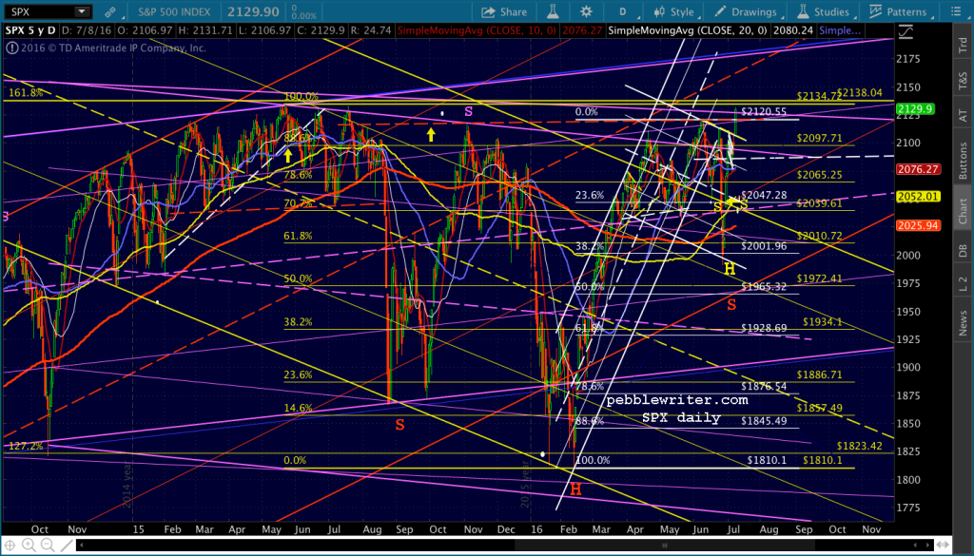Select the trendline drawing tool at bottom
The image size is (974, 556).
click(x=67, y=546)
